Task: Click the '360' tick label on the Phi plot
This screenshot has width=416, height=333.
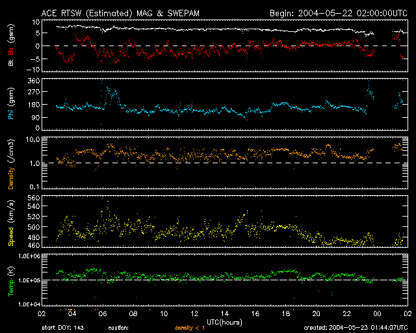Action: 34,81
